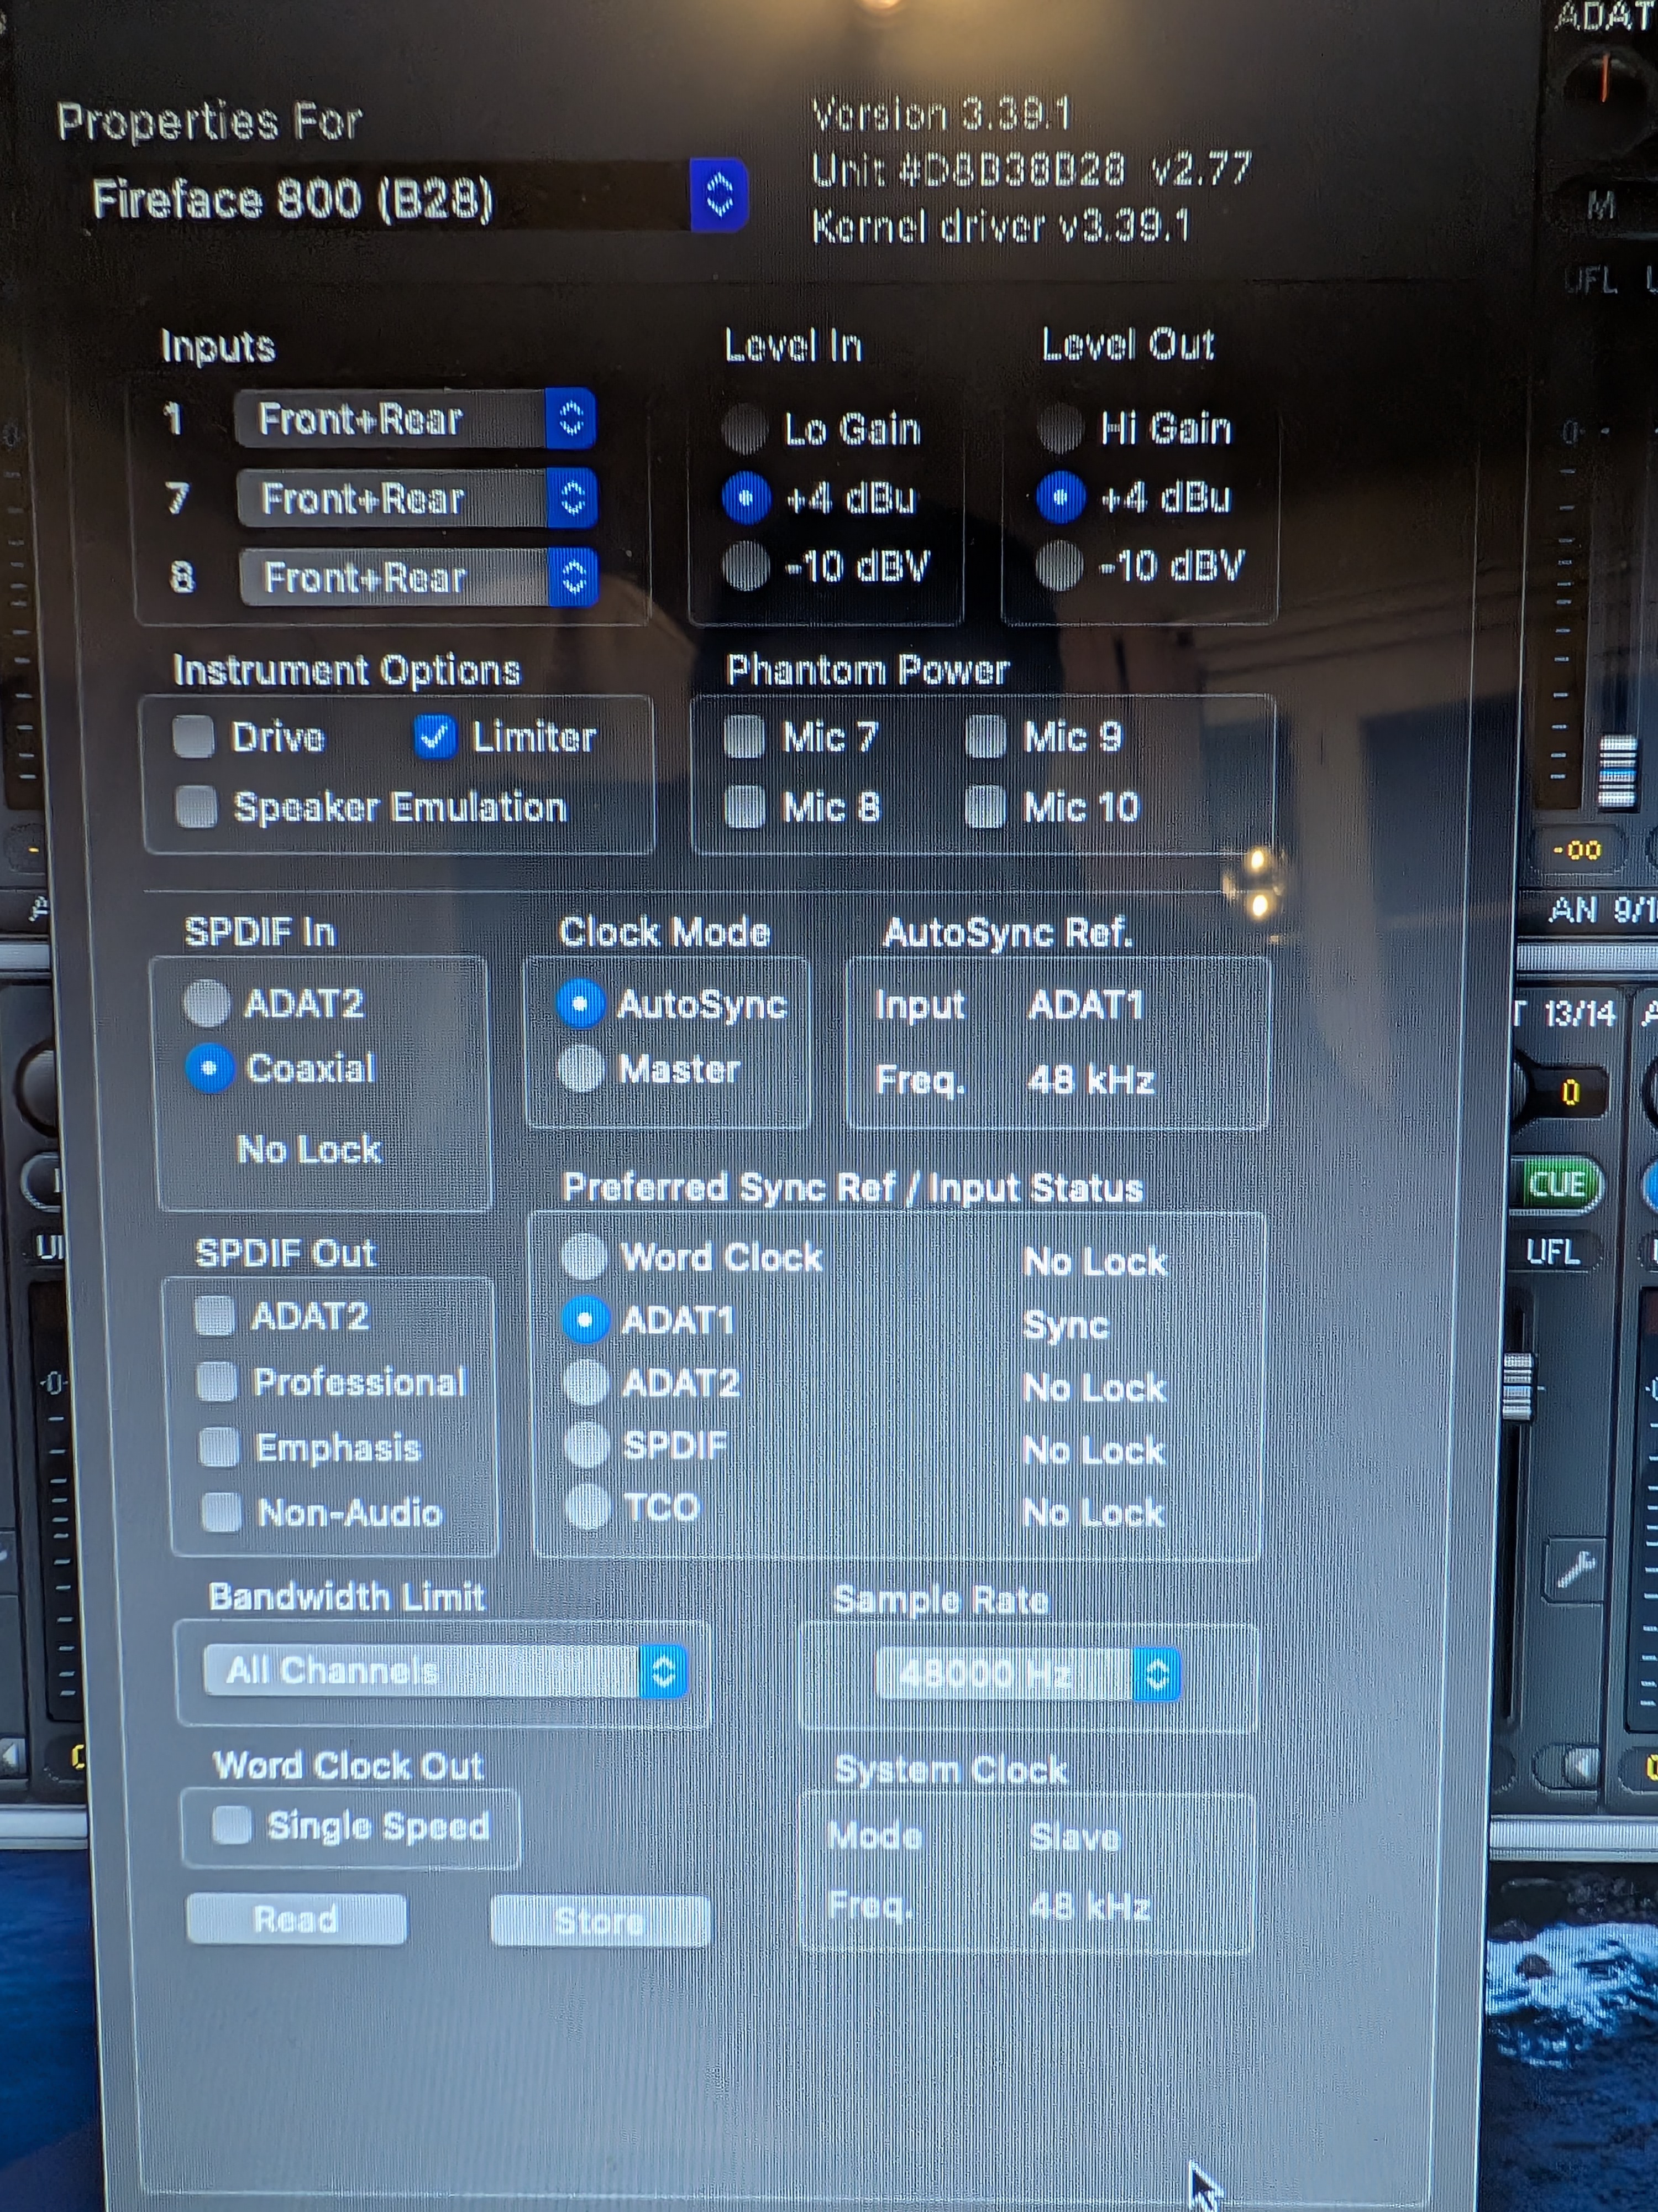Select Lo Gain for Level In
1658x2212 pixels.
744,429
